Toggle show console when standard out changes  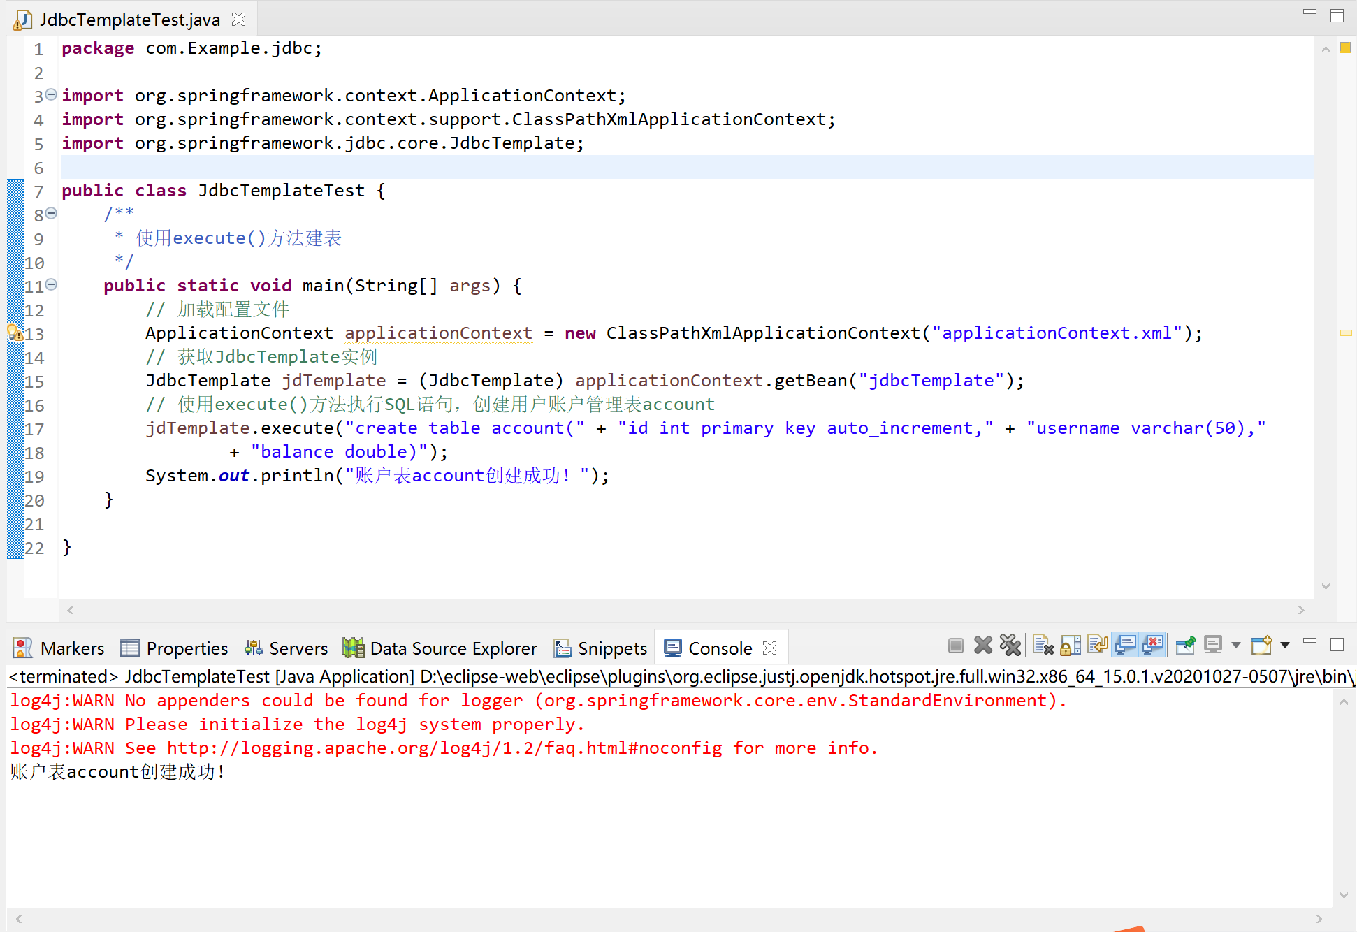pyautogui.click(x=1125, y=646)
